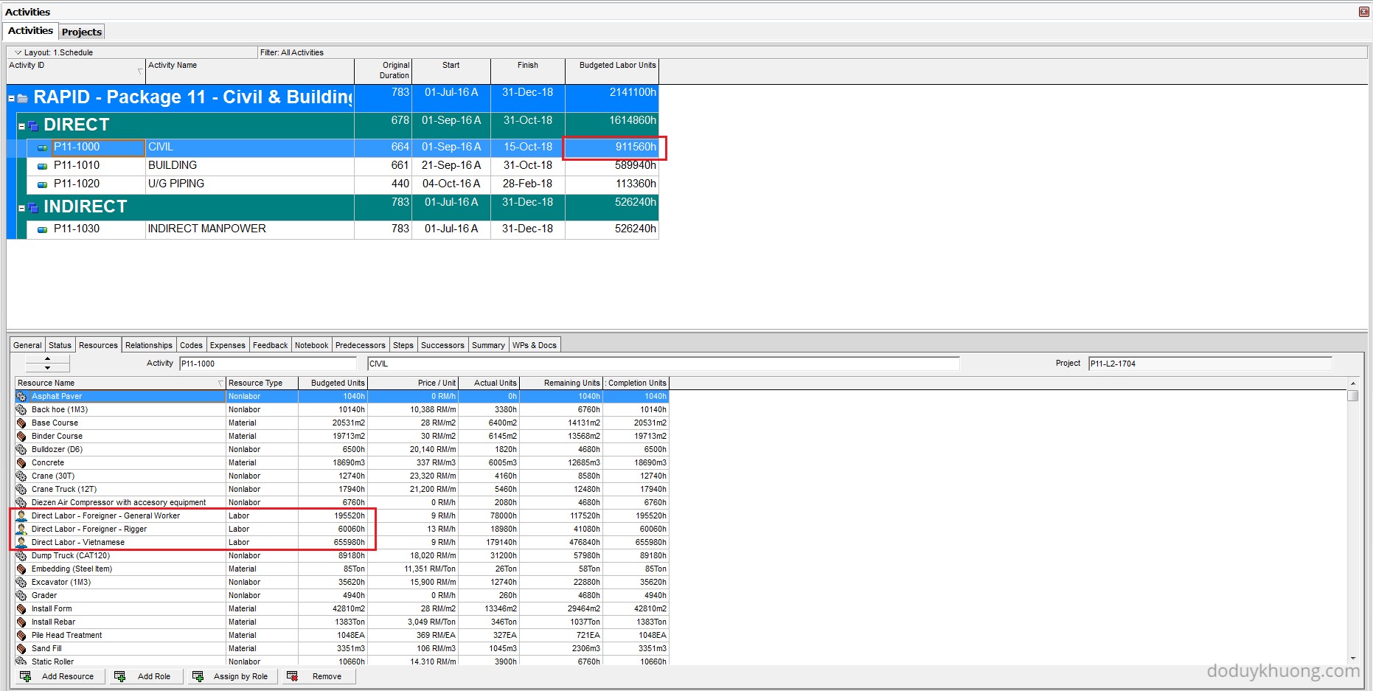Click the Concrete material resource icon
Screen dimensions: 1373x691
coord(21,463)
